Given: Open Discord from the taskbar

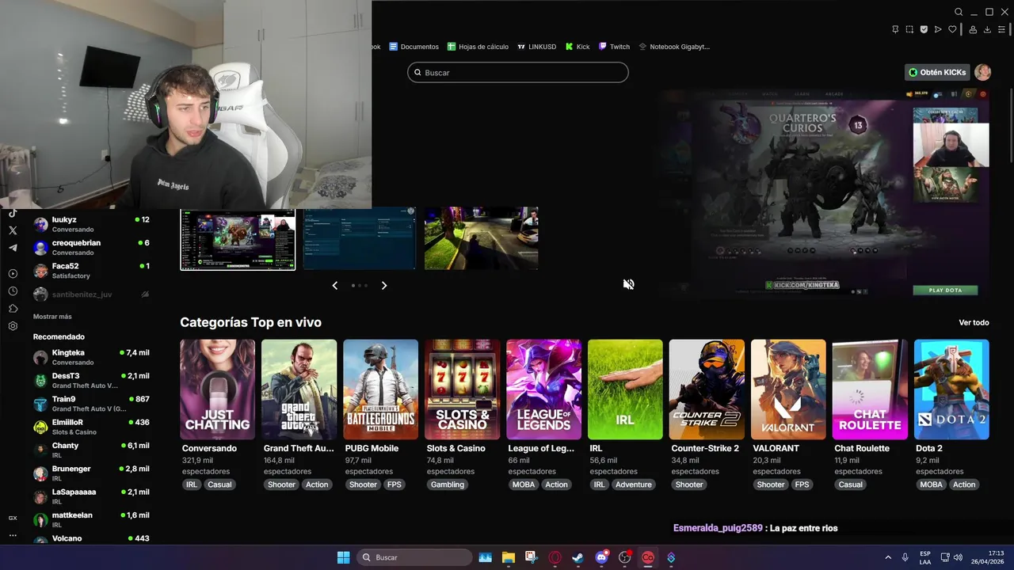Looking at the screenshot, I should coord(601,557).
